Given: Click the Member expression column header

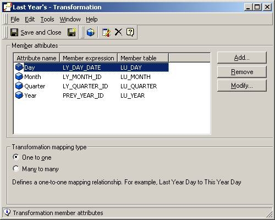Looking at the screenshot, I should pyautogui.click(x=89, y=58).
